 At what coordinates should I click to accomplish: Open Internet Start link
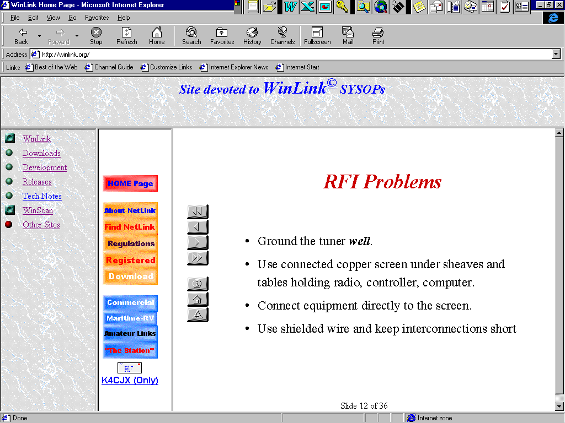pyautogui.click(x=297, y=67)
